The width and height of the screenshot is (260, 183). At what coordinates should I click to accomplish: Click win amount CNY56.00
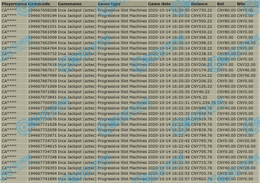(x=246, y=76)
